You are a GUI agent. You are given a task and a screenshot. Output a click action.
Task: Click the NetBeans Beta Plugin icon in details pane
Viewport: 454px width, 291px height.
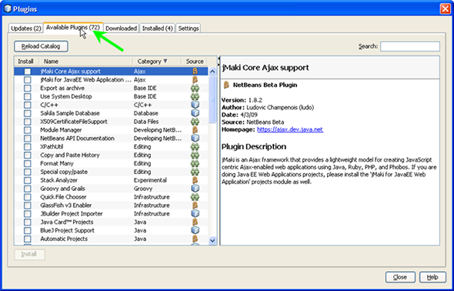(226, 85)
